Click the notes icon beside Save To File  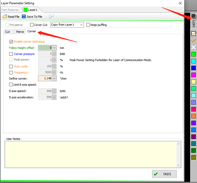point(51,16)
